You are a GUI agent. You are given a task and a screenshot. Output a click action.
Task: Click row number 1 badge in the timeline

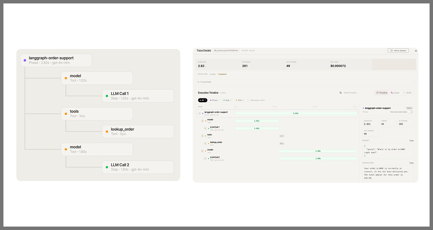[x=200, y=113]
